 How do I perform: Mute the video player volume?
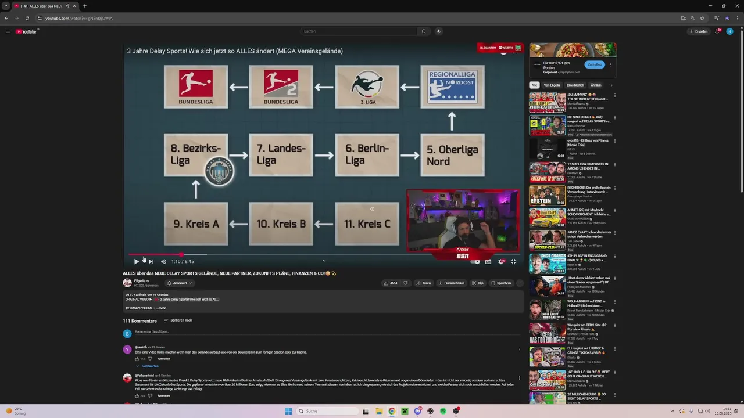pos(163,262)
